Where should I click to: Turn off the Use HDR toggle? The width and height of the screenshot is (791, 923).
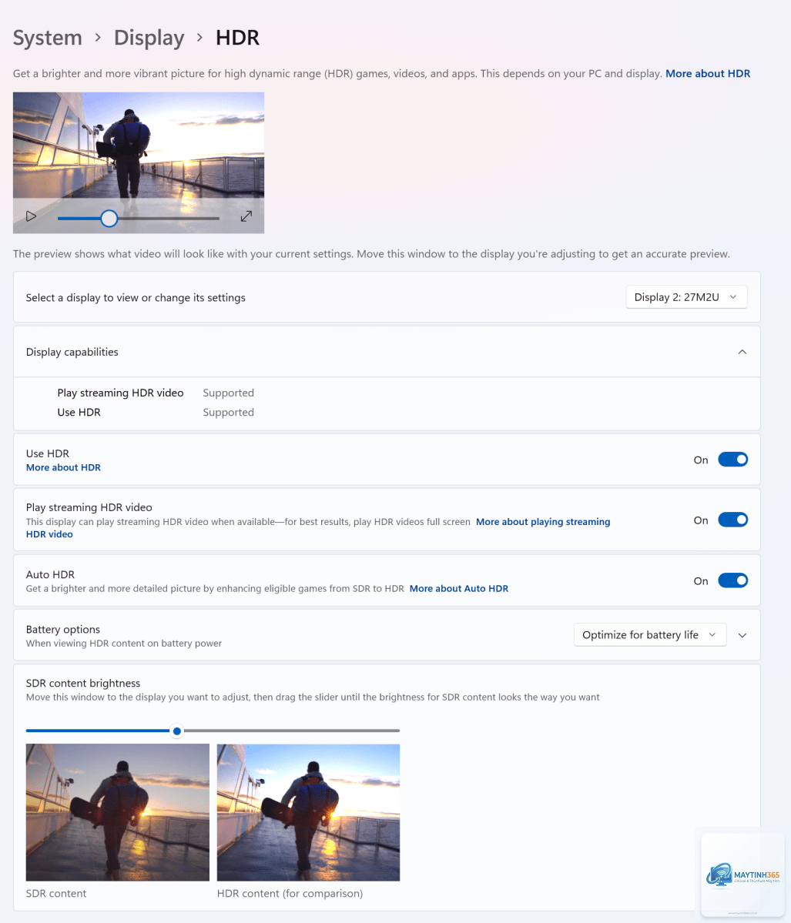point(732,460)
